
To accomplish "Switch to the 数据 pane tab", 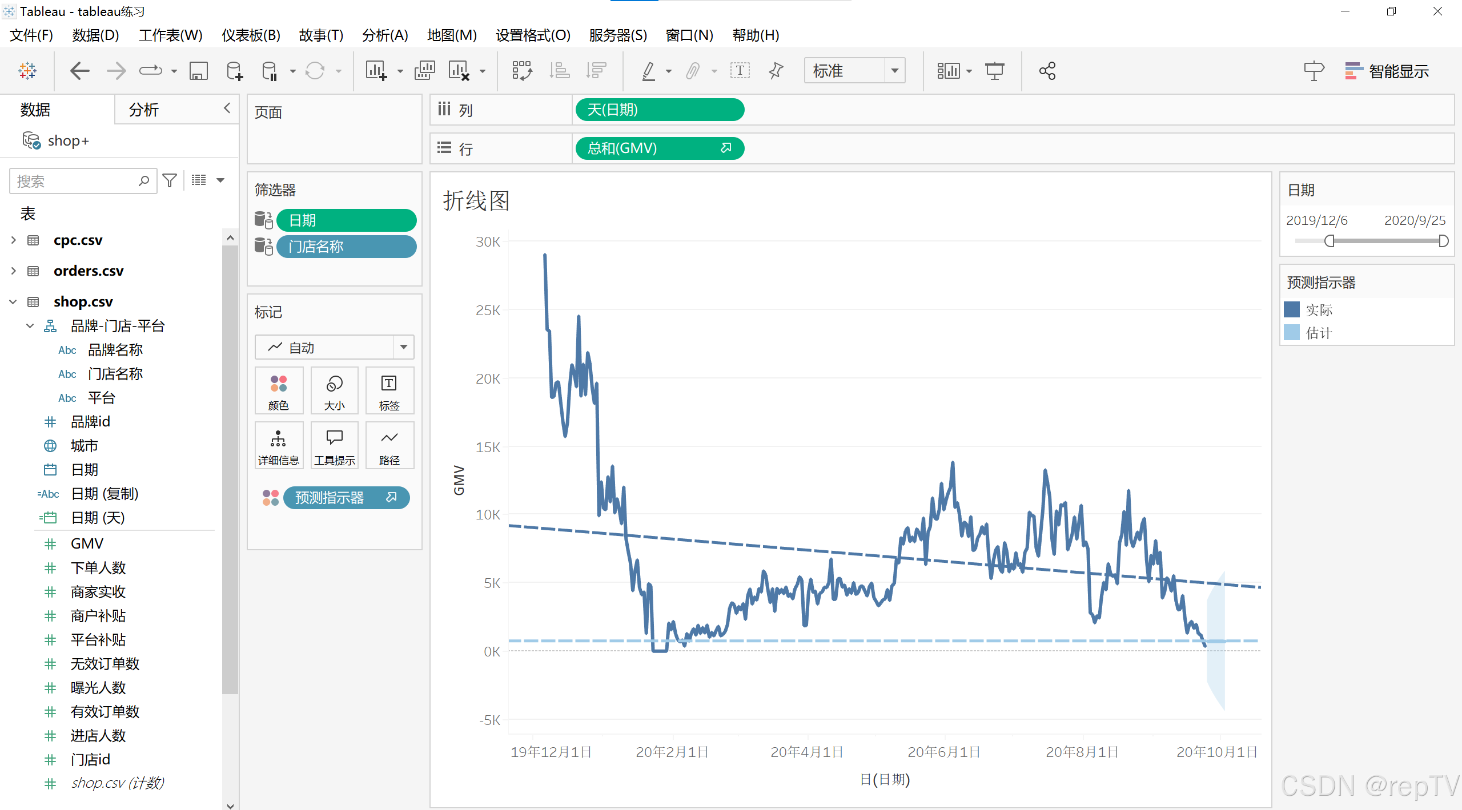I will coord(35,110).
